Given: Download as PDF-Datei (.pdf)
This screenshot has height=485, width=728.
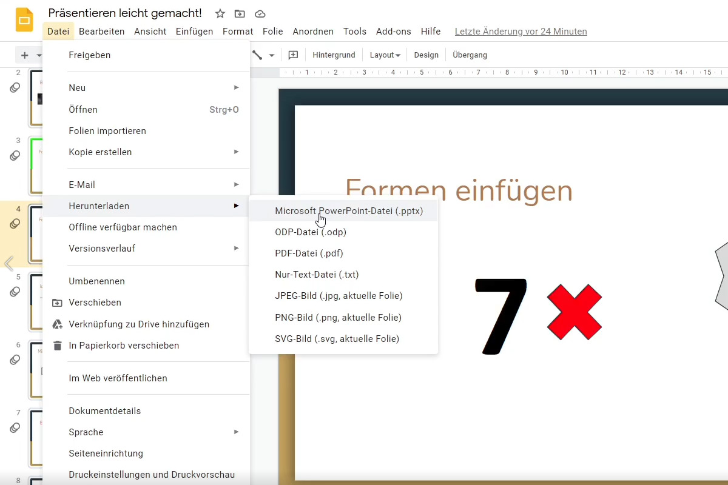Looking at the screenshot, I should point(343,253).
